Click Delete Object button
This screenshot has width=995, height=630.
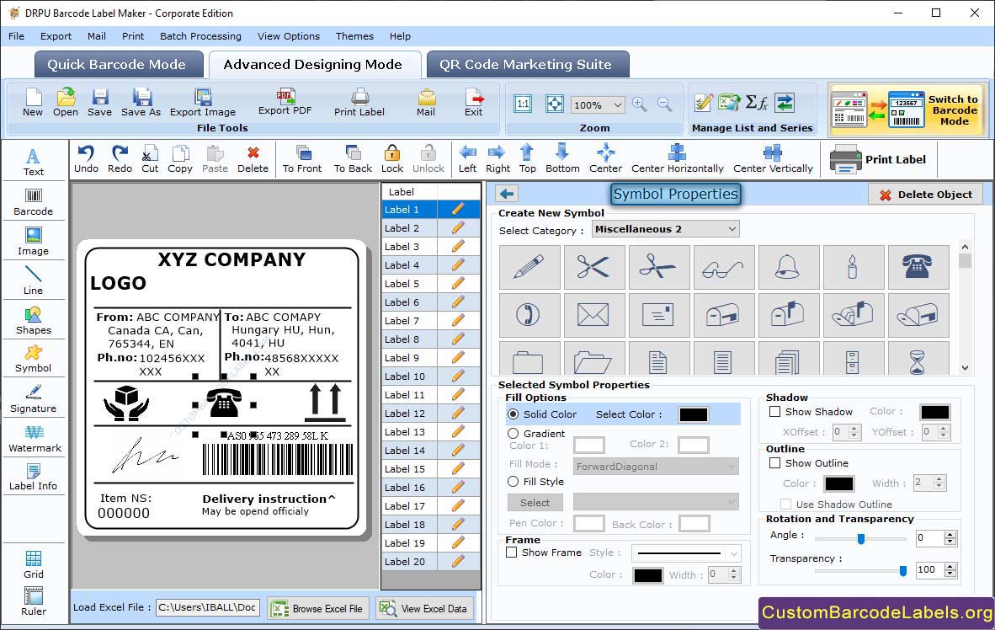925,195
